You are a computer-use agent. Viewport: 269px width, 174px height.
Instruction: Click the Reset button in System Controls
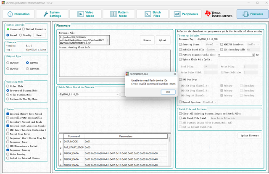coord(40,35)
